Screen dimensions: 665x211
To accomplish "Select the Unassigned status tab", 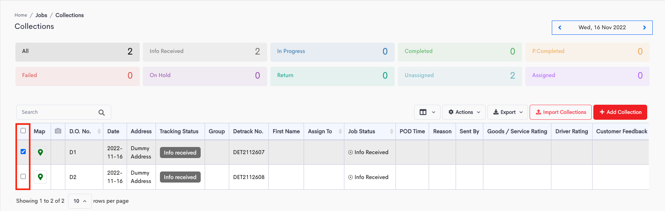I will coord(460,76).
